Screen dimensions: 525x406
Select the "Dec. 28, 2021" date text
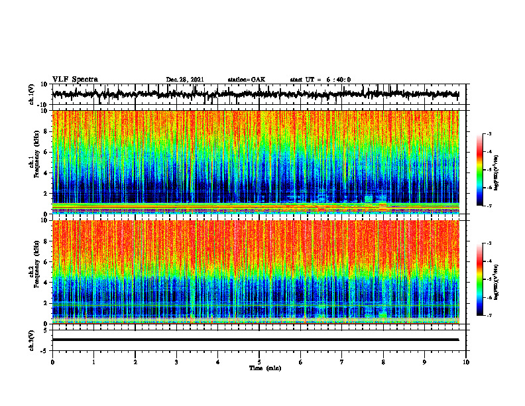click(x=185, y=80)
